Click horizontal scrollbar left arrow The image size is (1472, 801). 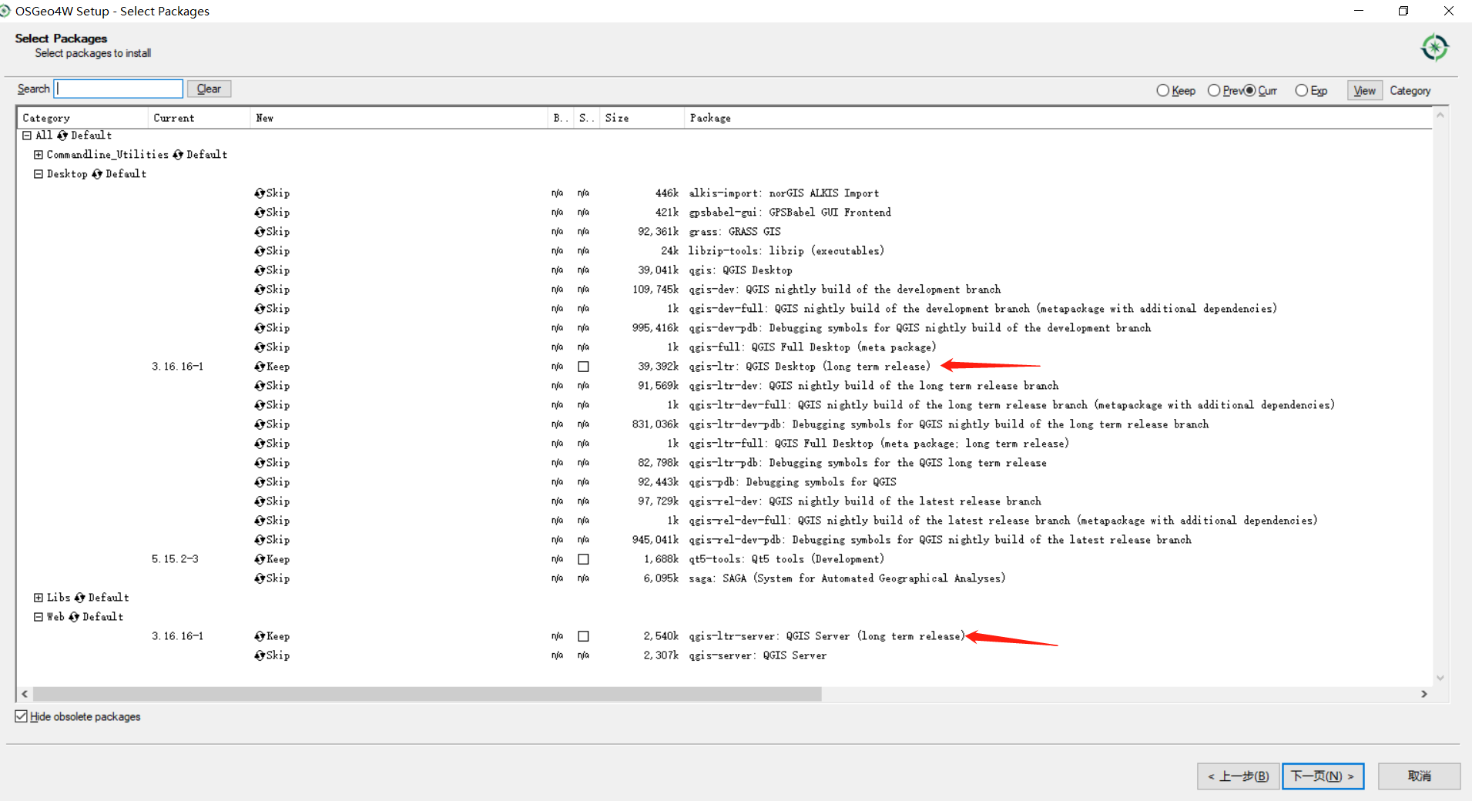tap(25, 694)
